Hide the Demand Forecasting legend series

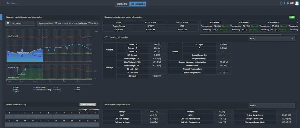pos(42,90)
